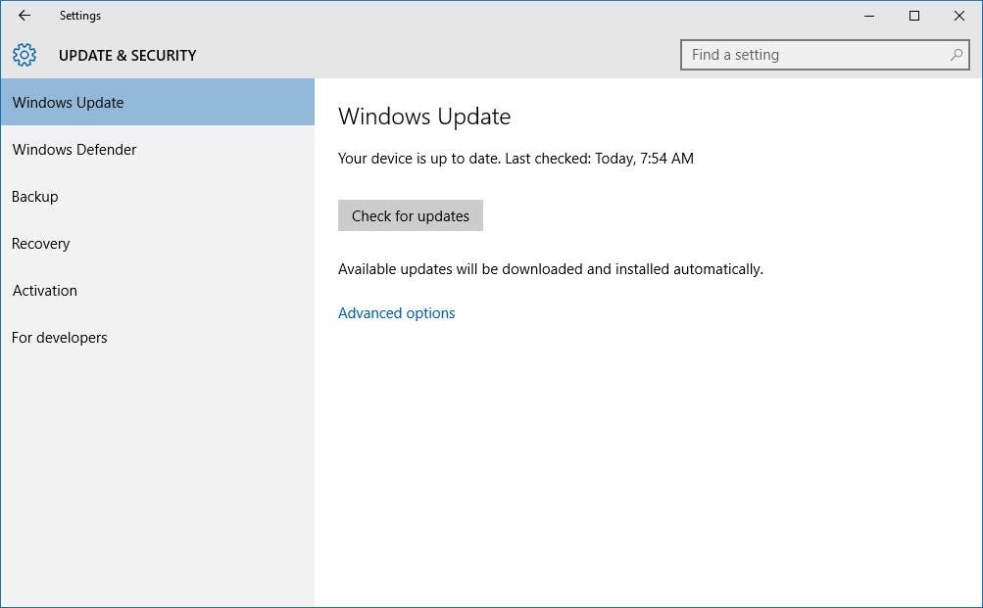Screen dimensions: 983x608
Task: Close the Settings window
Action: 958,16
